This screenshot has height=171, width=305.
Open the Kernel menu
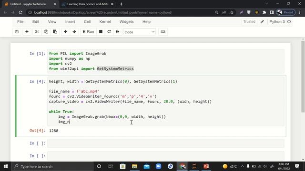[x=105, y=22]
